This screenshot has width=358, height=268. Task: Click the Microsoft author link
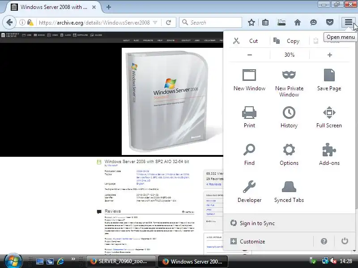(x=113, y=165)
